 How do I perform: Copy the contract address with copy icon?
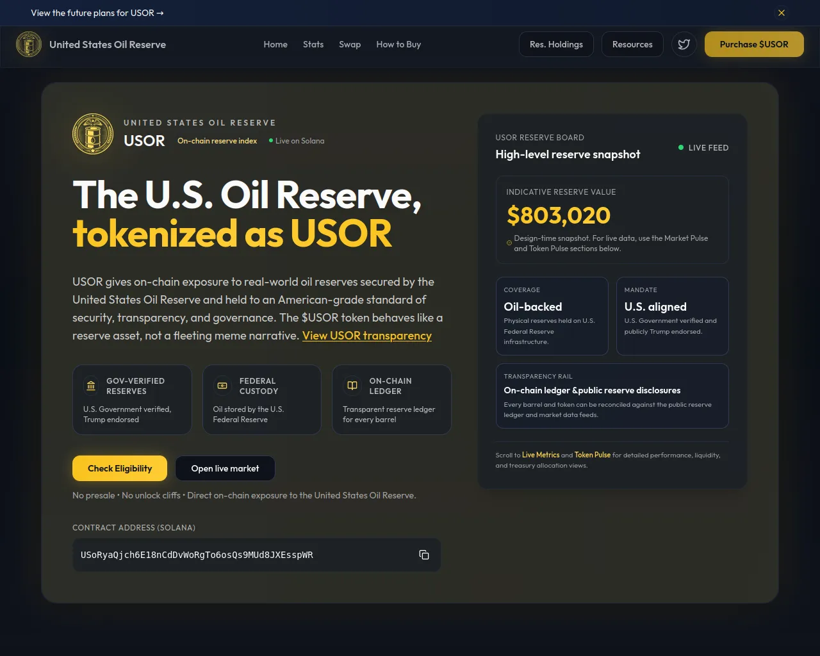(x=424, y=555)
